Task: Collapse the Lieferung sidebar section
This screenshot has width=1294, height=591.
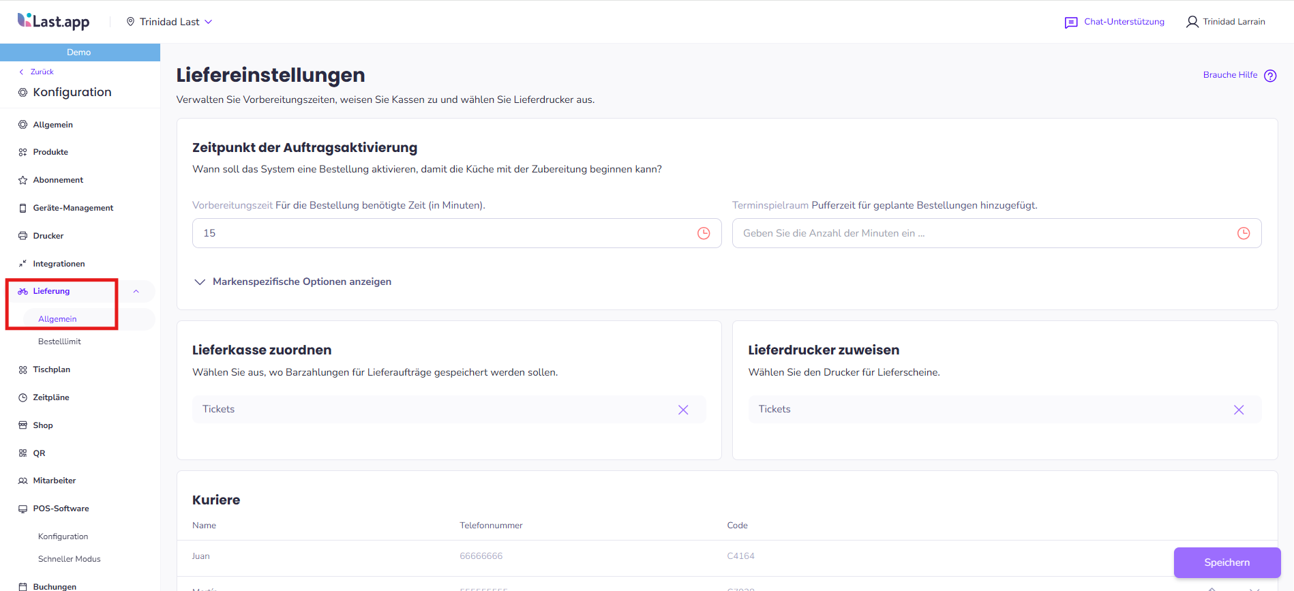Action: pyautogui.click(x=136, y=291)
